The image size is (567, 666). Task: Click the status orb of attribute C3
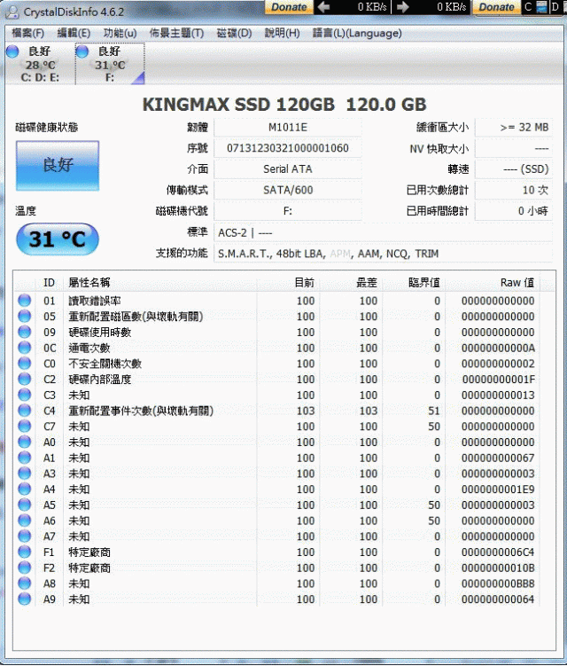(25, 395)
